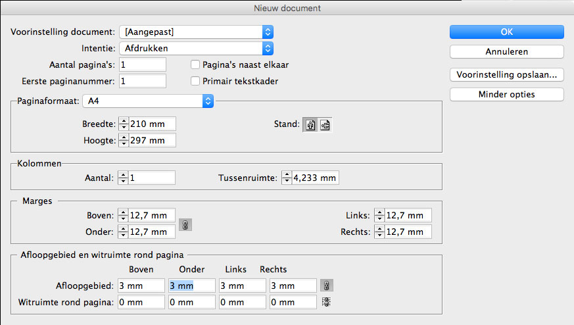This screenshot has width=574, height=325.
Task: Increase Boven margin with up stepper
Action: 123,212
